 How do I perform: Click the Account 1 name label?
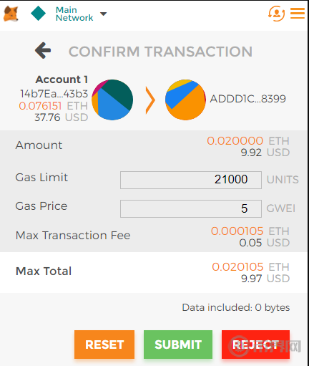point(62,80)
